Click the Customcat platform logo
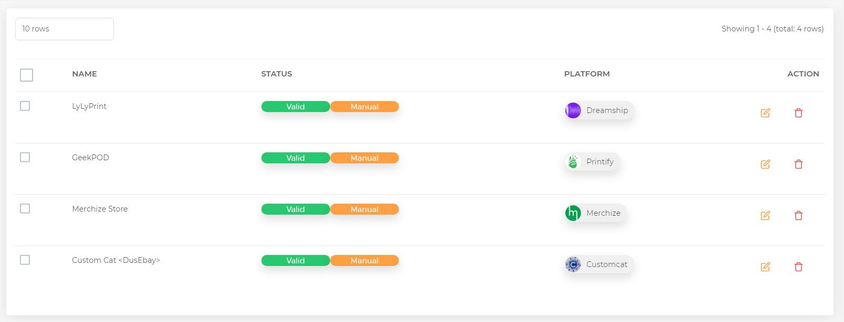 (x=573, y=264)
